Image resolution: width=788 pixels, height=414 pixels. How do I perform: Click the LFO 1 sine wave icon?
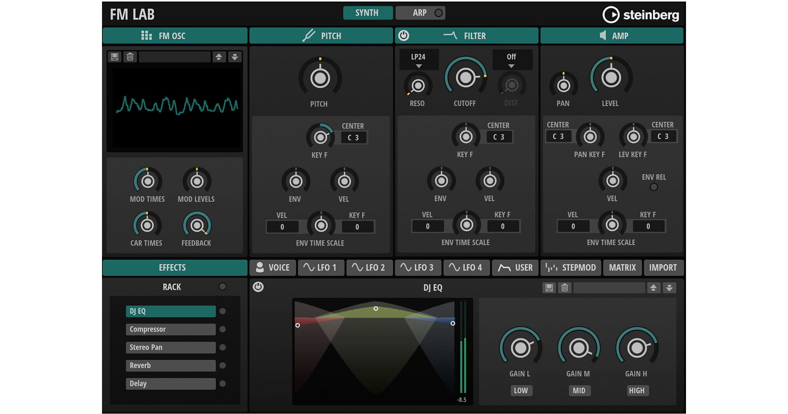(309, 267)
